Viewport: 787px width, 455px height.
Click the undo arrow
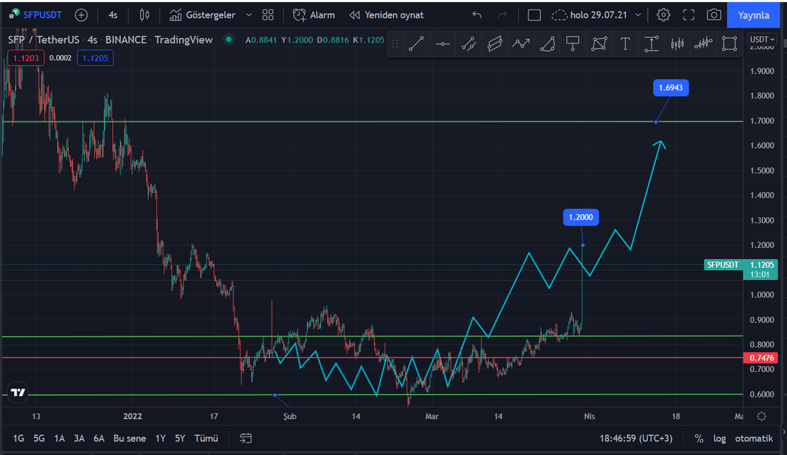[477, 14]
